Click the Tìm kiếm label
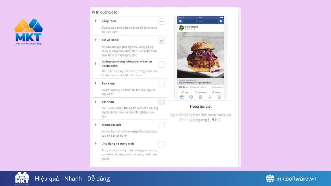 [108, 83]
